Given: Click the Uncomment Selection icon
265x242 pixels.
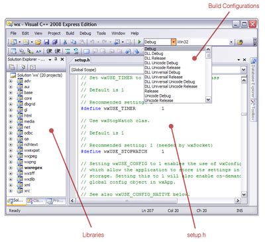Looking at the screenshot, I should pyautogui.click(x=76, y=51).
